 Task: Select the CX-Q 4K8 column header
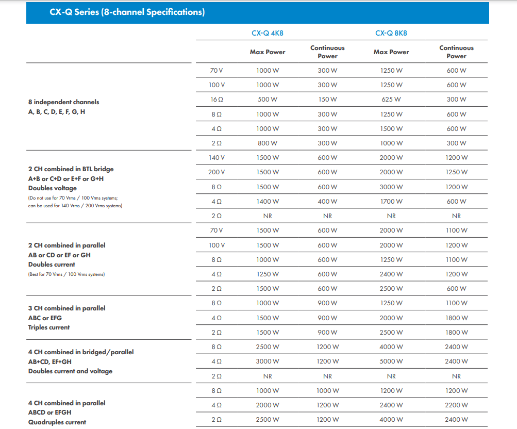pyautogui.click(x=267, y=33)
